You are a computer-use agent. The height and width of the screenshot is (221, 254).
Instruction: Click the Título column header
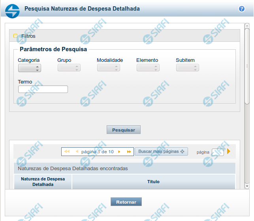tap(153, 182)
